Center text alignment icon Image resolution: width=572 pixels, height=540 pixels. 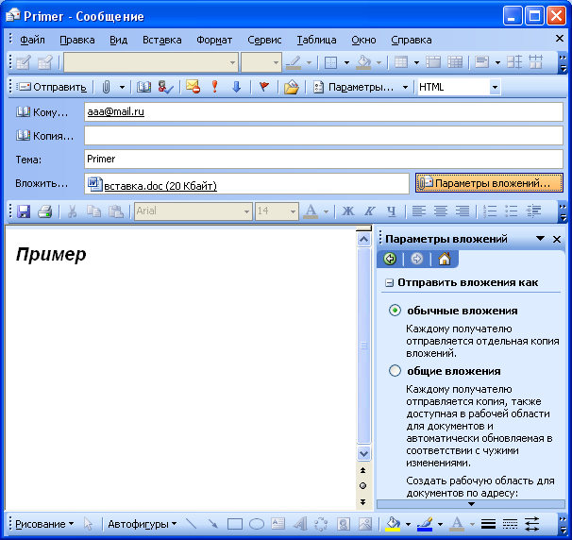click(x=441, y=211)
